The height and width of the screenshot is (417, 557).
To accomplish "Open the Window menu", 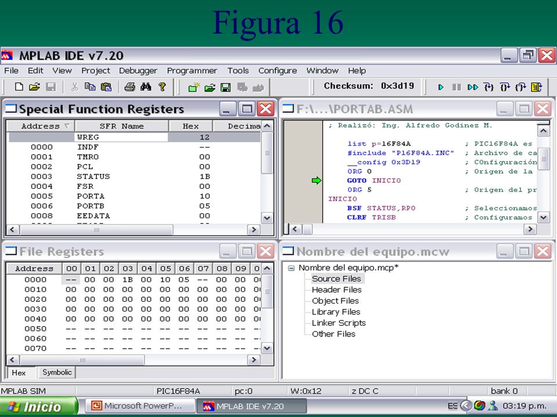I will point(322,71).
